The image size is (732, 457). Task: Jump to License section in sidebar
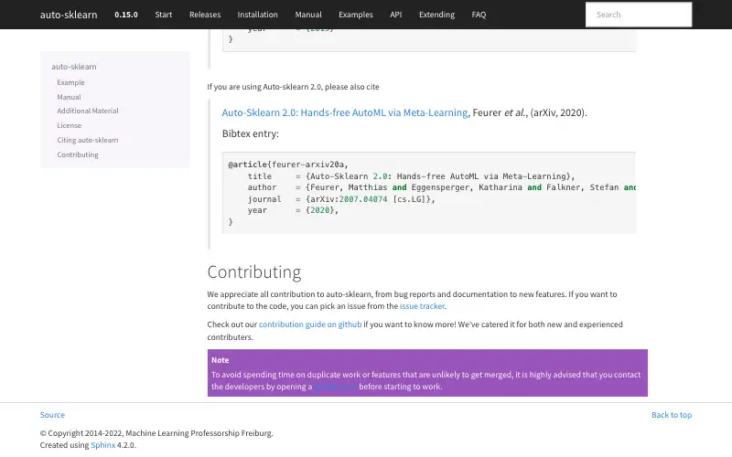(x=70, y=125)
